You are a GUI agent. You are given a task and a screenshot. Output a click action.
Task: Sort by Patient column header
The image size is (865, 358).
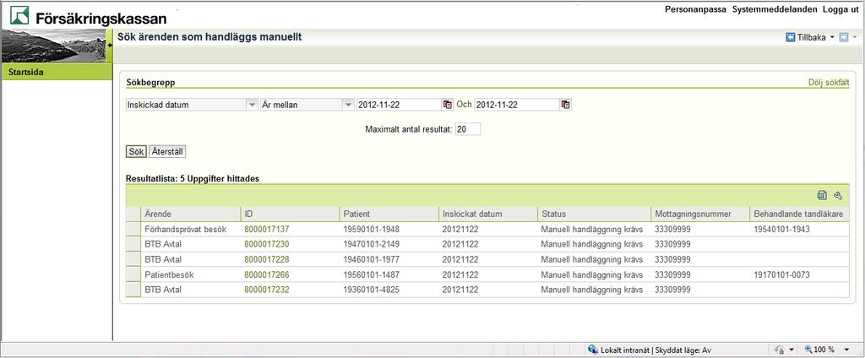[389, 214]
